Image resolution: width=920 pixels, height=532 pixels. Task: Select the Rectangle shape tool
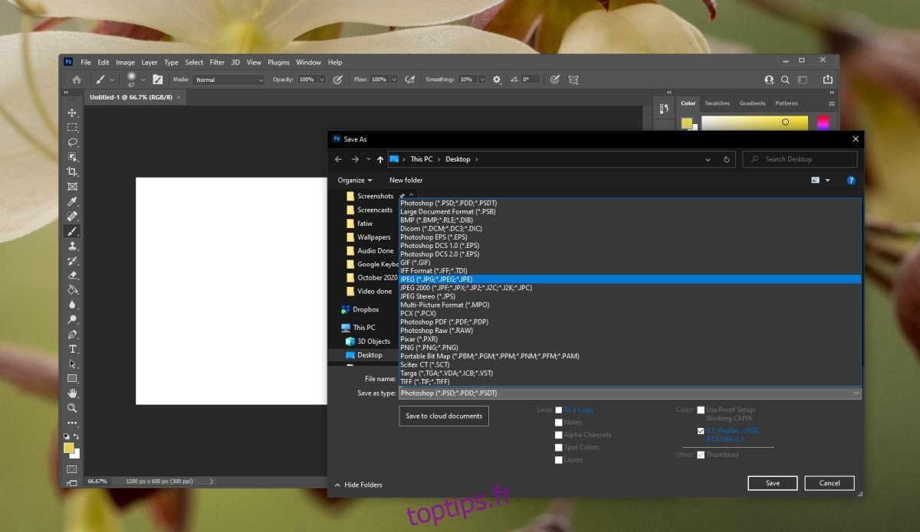point(72,379)
